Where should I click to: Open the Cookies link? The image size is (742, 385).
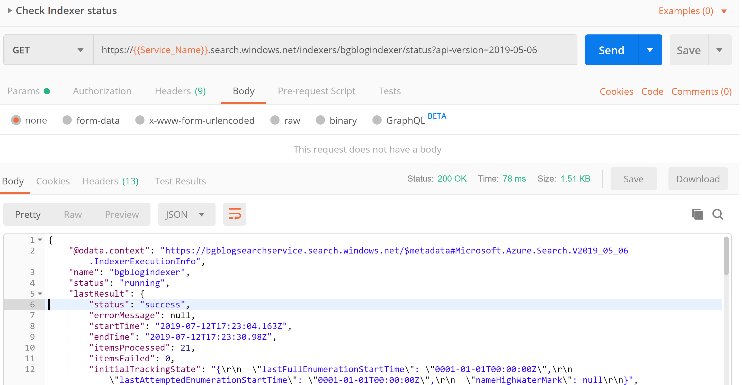[x=616, y=92]
